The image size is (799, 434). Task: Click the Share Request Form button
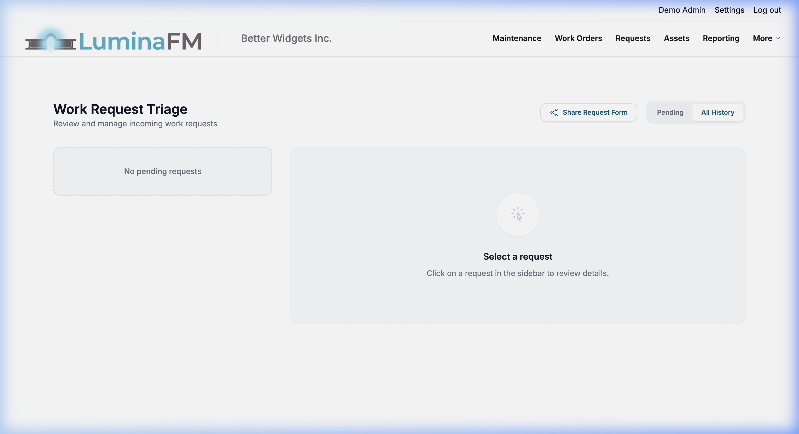588,113
